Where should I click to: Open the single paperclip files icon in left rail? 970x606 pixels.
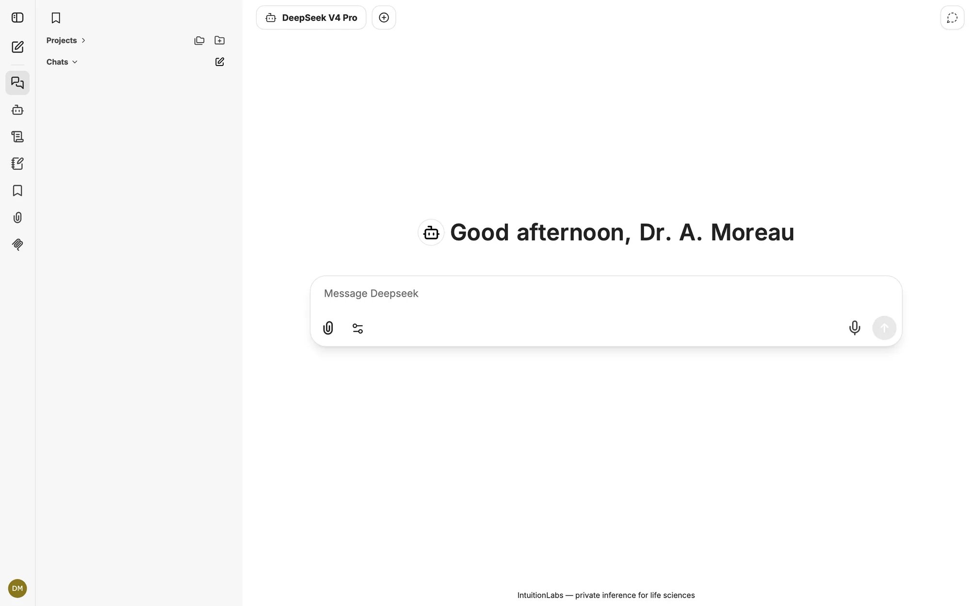click(17, 218)
